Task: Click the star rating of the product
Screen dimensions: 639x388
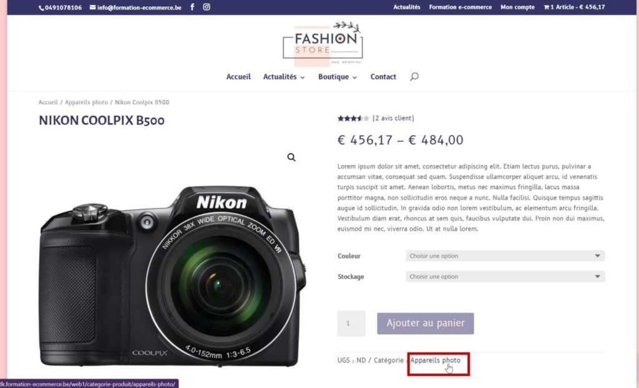Action: point(353,118)
